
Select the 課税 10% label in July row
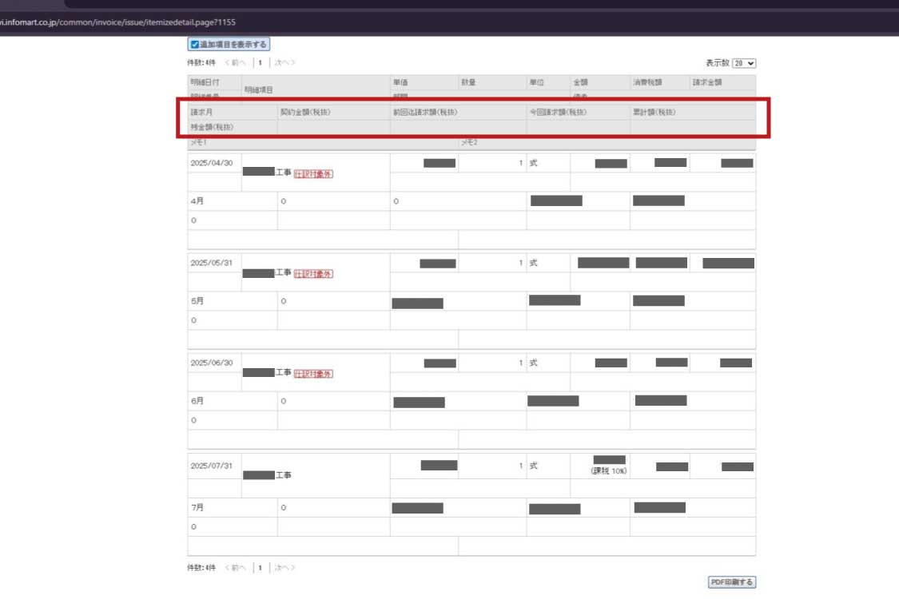tap(609, 471)
